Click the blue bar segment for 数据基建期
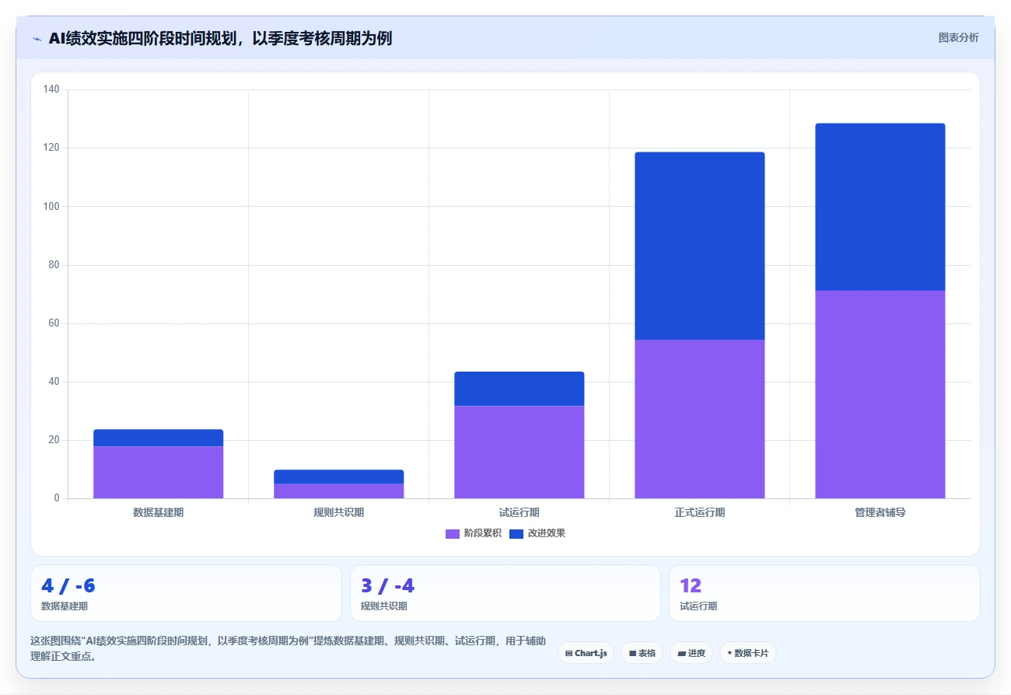 pyautogui.click(x=159, y=438)
